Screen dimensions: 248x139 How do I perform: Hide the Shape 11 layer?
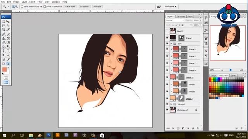(x=167, y=49)
